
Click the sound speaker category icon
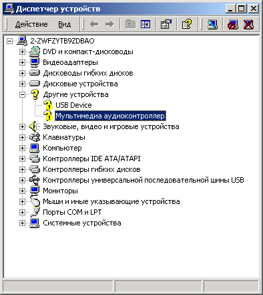pyautogui.click(x=35, y=126)
